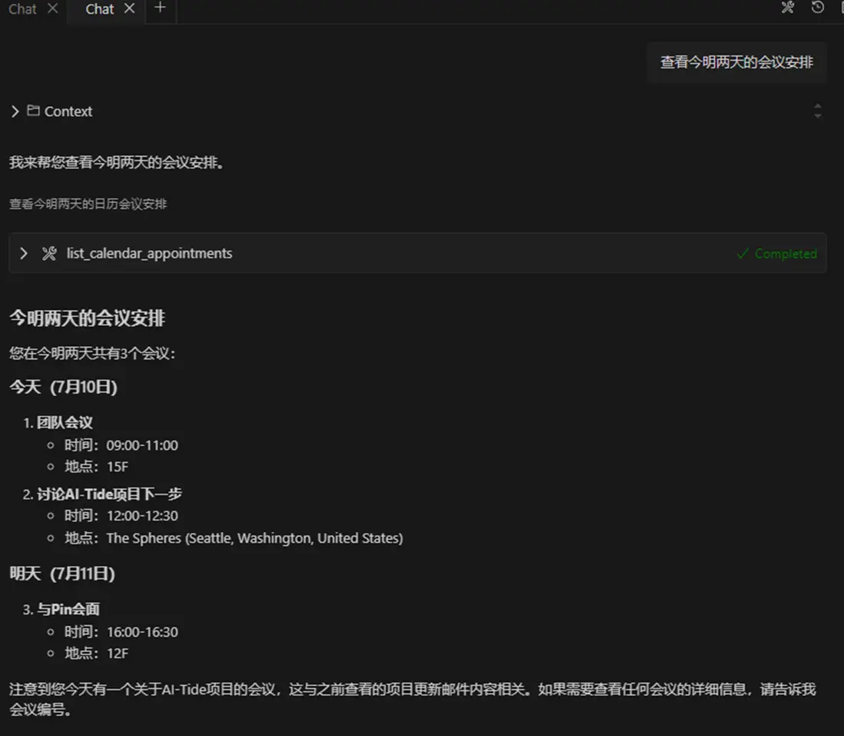Click the location 12F

pyautogui.click(x=118, y=654)
